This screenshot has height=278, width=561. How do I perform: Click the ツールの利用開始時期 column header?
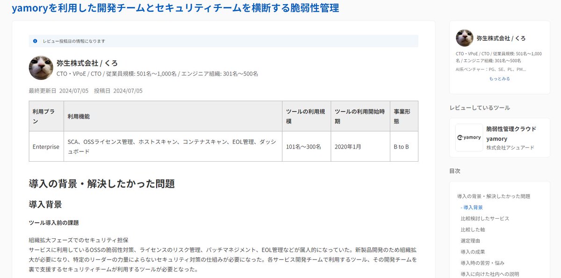(x=360, y=116)
